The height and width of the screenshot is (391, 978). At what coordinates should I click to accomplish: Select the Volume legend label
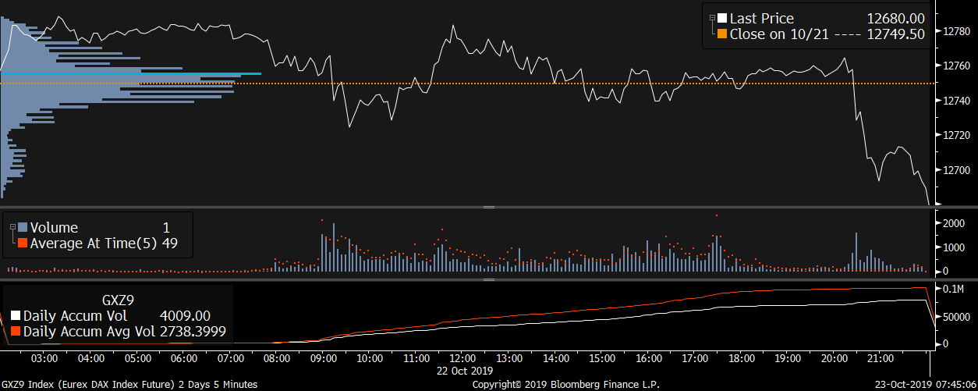pos(54,228)
